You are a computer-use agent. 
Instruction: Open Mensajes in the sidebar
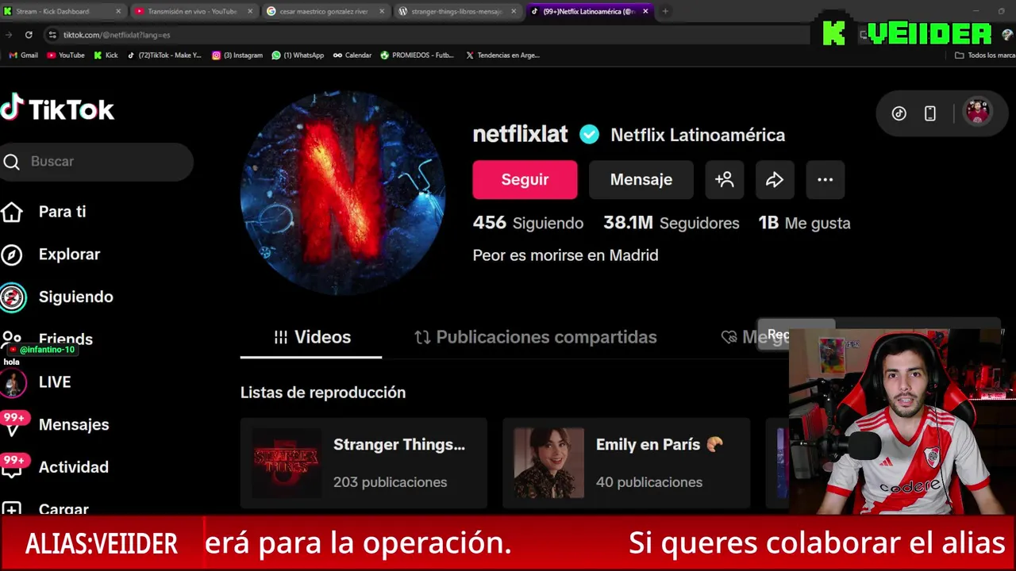pos(73,425)
